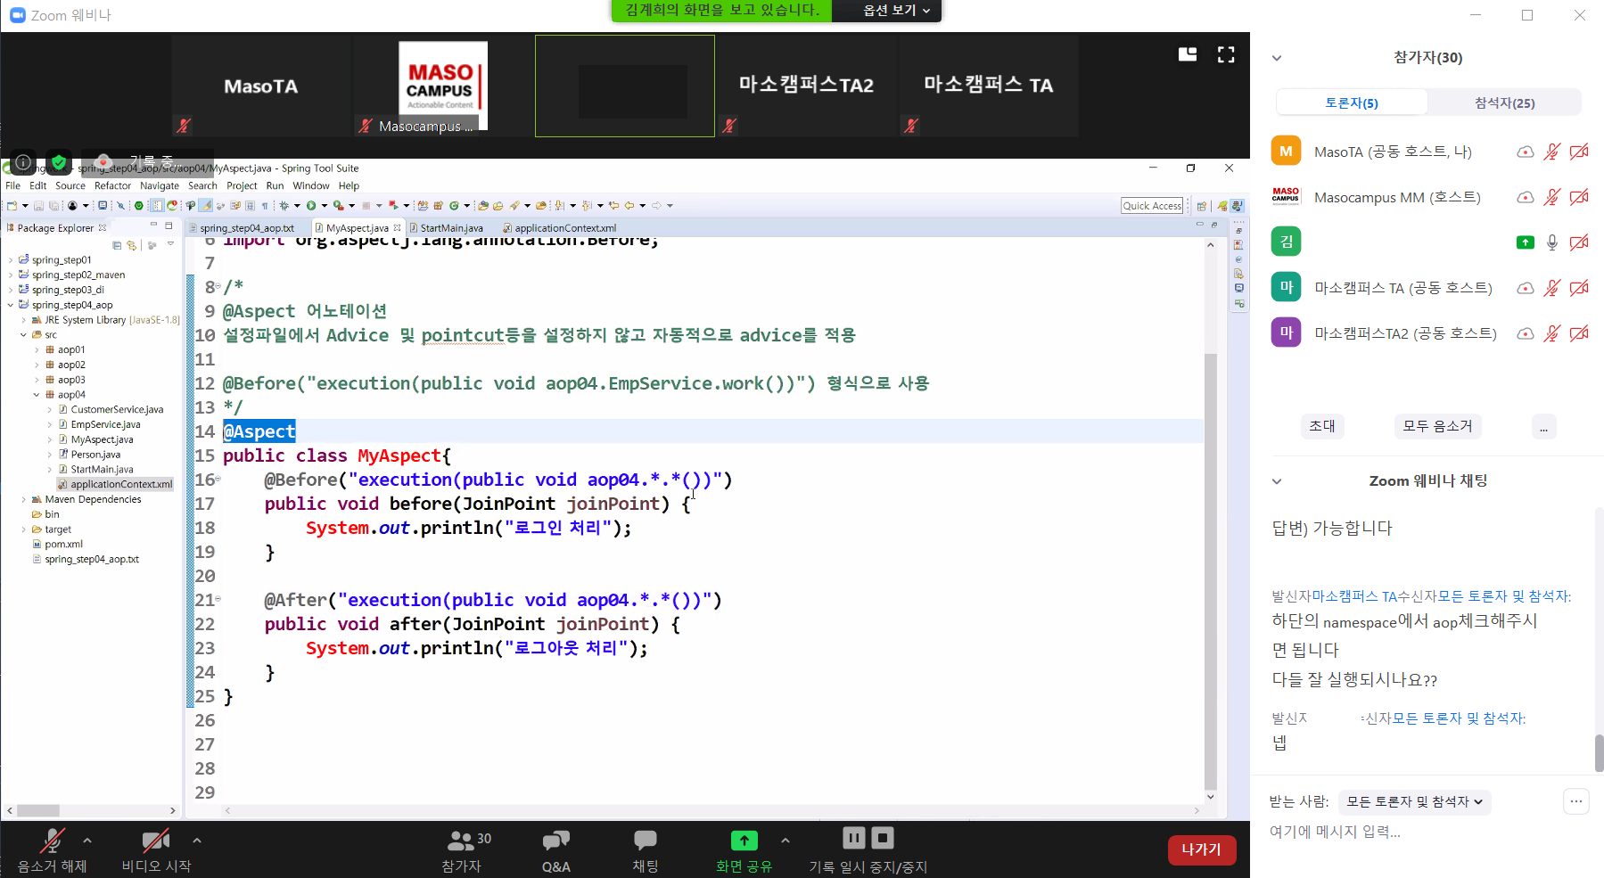
Task: Toggle microphone for participant 김
Action: point(1552,242)
